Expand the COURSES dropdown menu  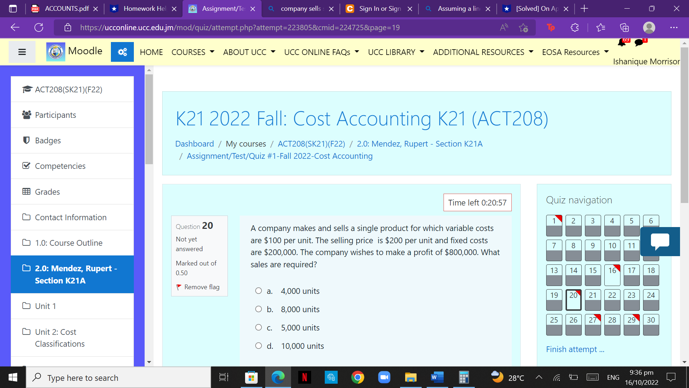click(193, 52)
